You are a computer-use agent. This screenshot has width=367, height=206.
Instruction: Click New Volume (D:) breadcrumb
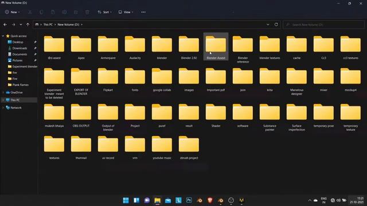tap(68, 25)
